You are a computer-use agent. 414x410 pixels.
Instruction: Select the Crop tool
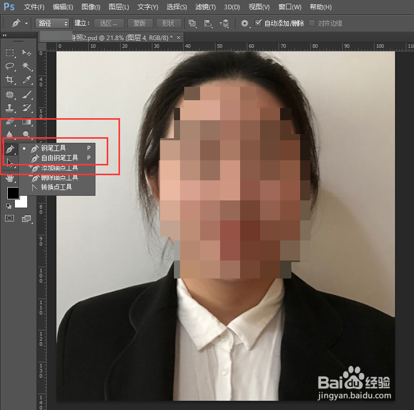tap(10, 79)
